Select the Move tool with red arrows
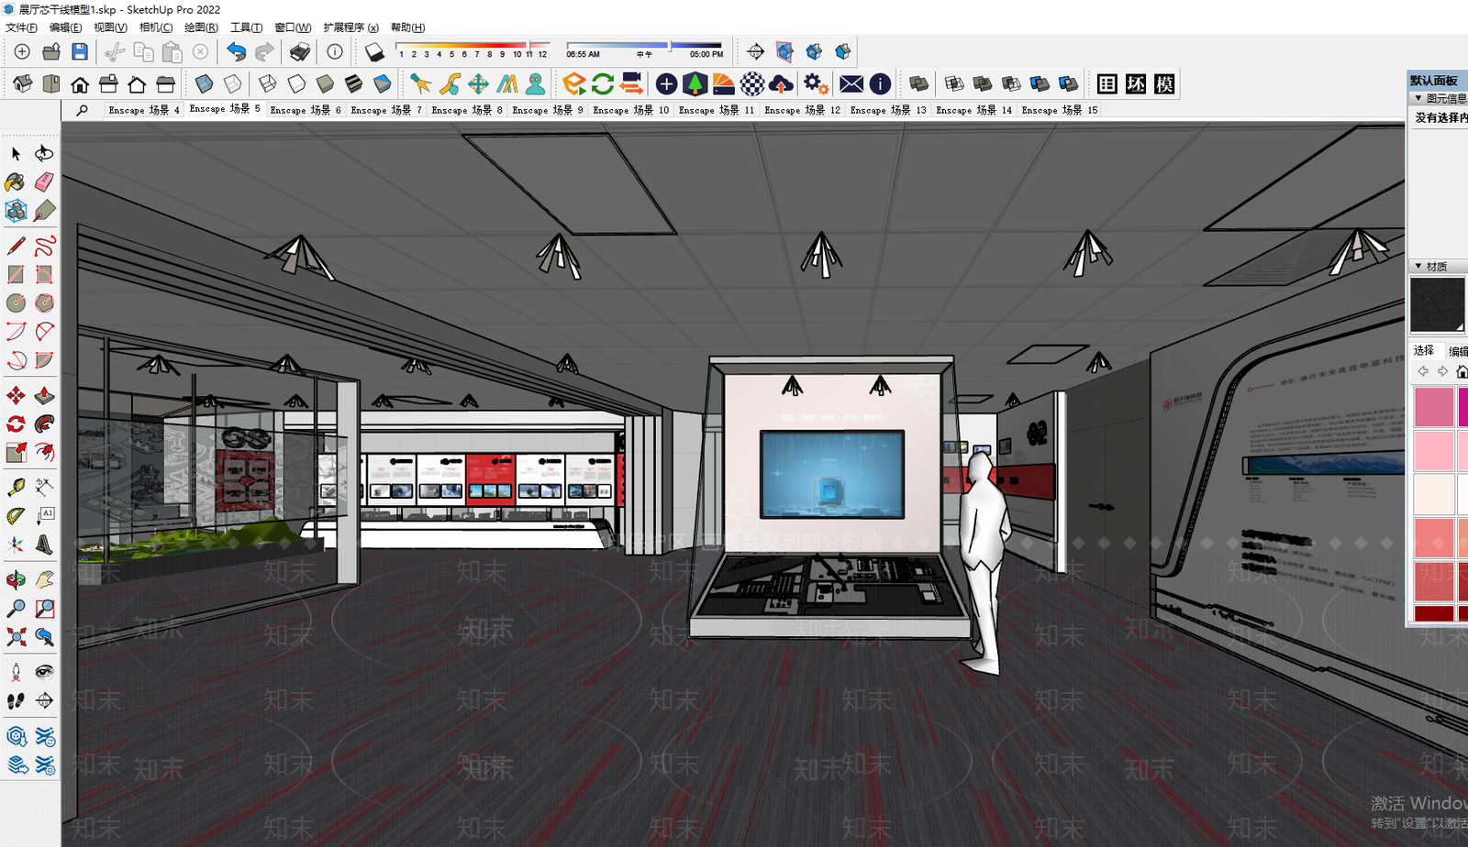 (16, 396)
